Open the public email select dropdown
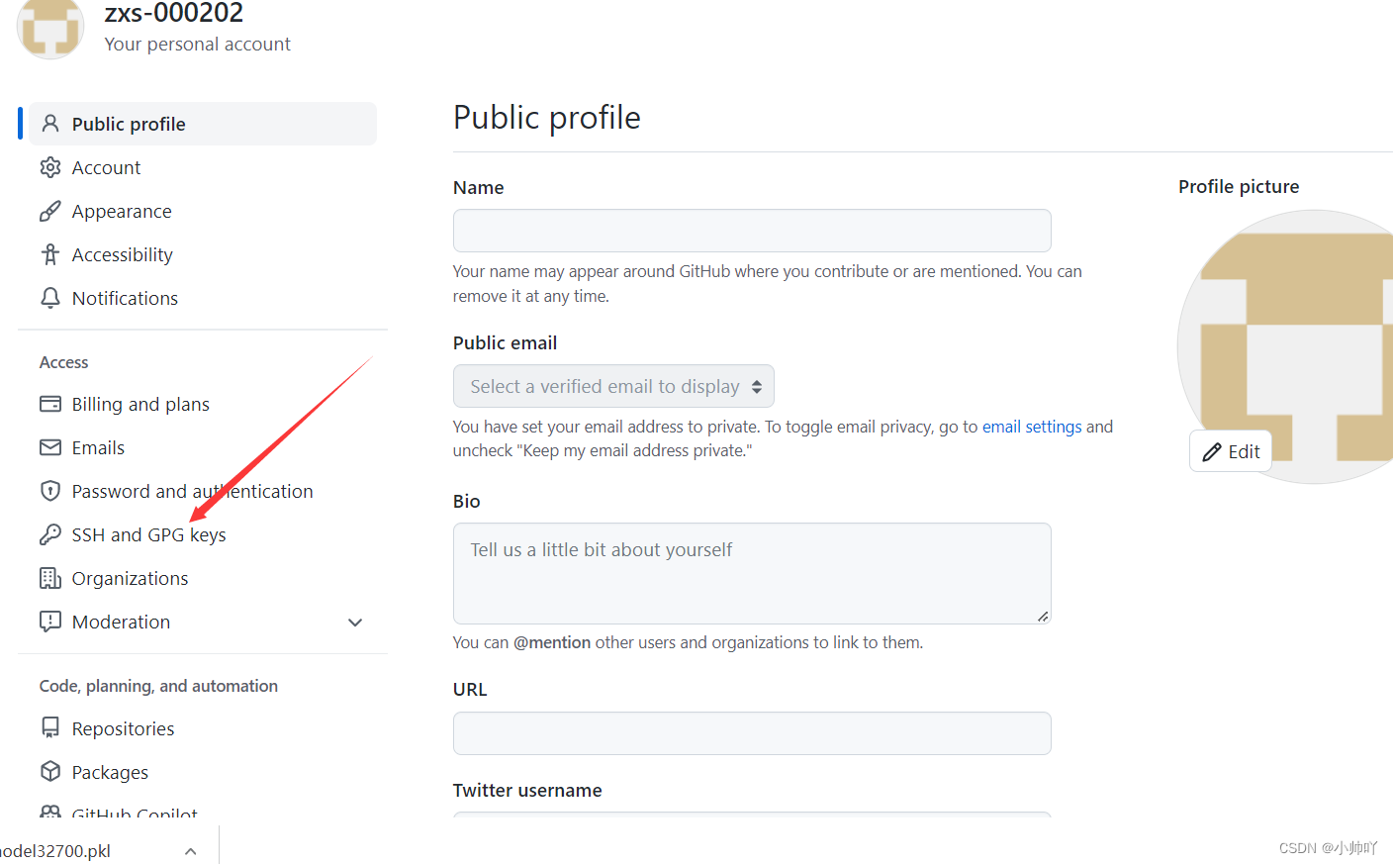The height and width of the screenshot is (864, 1393). tap(613, 386)
